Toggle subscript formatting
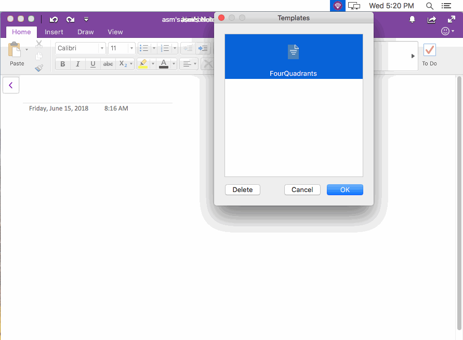The image size is (463, 340). (x=123, y=63)
